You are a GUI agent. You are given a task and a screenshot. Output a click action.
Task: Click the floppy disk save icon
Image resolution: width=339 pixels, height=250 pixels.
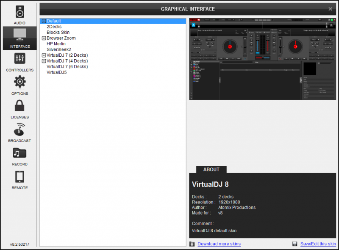pyautogui.click(x=295, y=244)
